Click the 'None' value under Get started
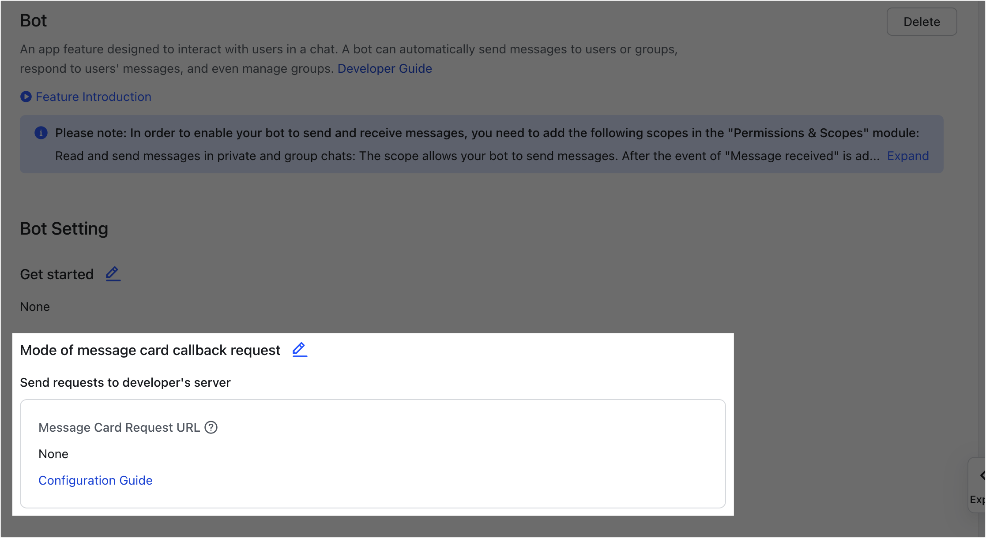 35,306
